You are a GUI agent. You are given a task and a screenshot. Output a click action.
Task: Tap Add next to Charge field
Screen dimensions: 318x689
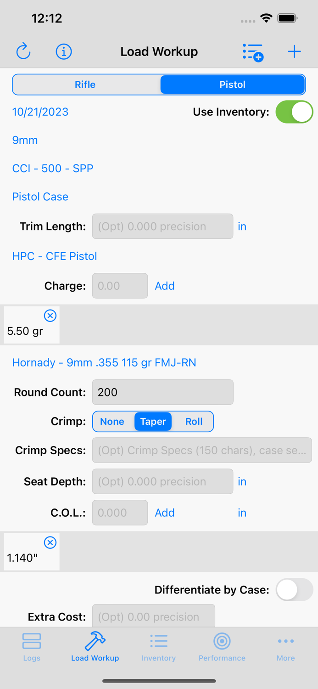coord(165,286)
